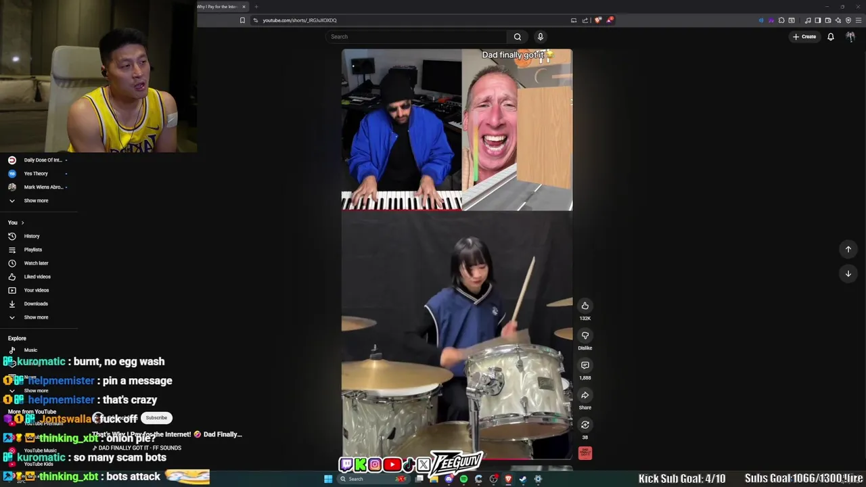866x487 pixels.
Task: Open the Brave Rewards triangle icon
Action: [x=610, y=20]
